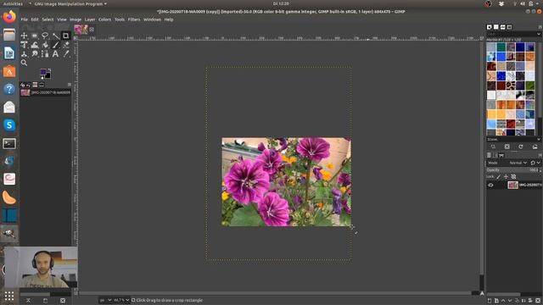
Task: Select the Warp Transform tool
Action: coord(34,45)
